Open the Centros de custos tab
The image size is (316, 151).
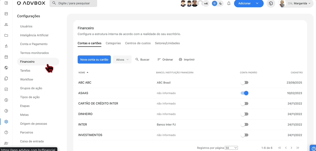point(138,43)
